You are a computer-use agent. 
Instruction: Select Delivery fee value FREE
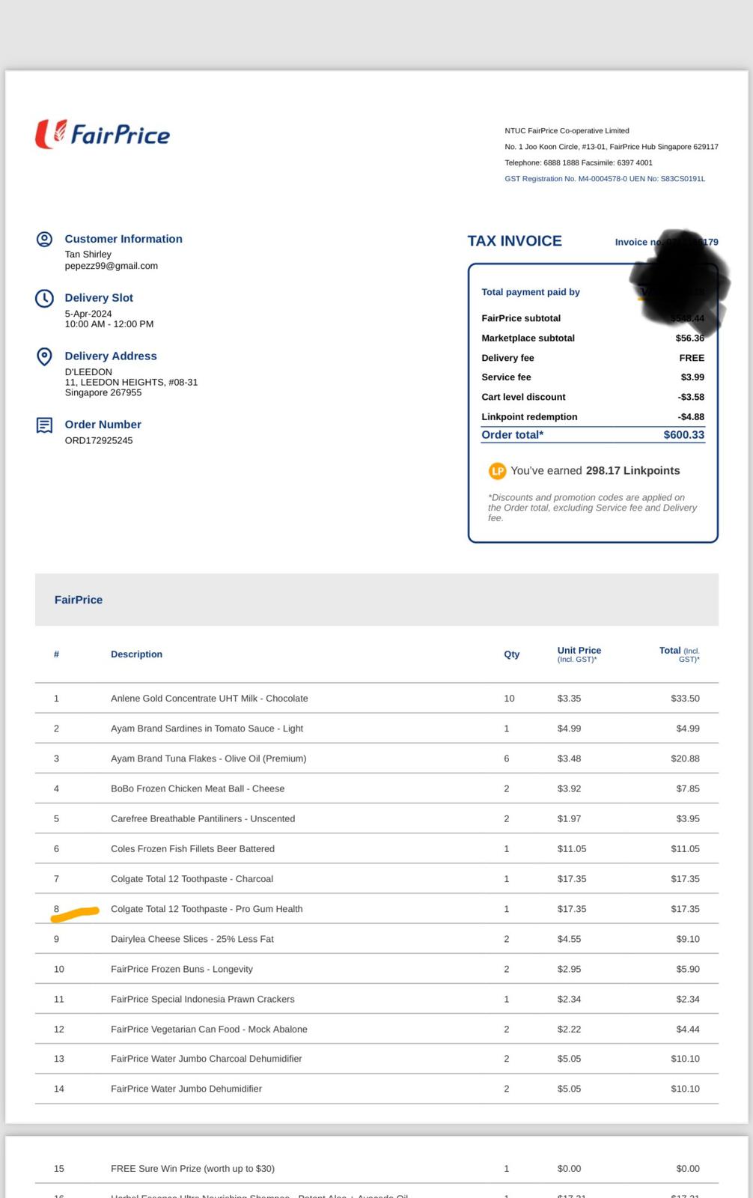tap(692, 358)
